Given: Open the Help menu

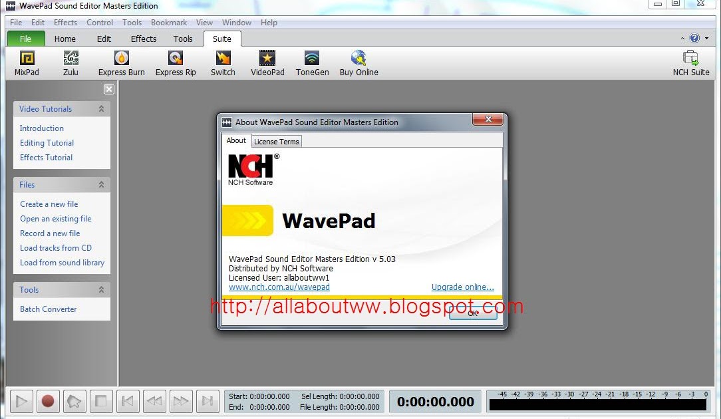Looking at the screenshot, I should point(269,23).
